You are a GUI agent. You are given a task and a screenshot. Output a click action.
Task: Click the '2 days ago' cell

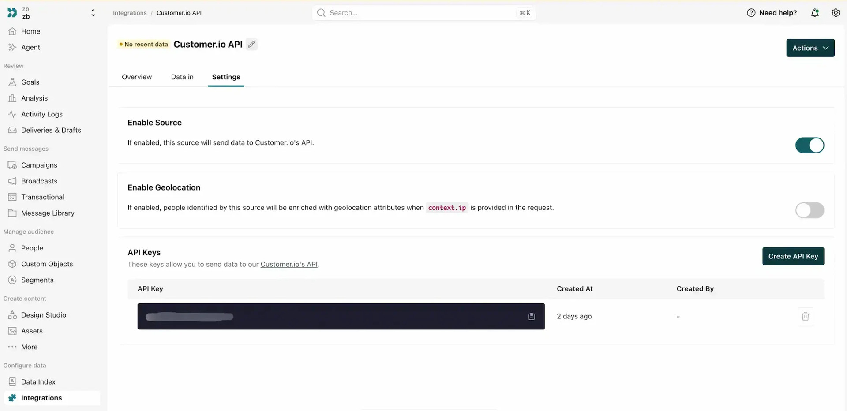coord(574,316)
